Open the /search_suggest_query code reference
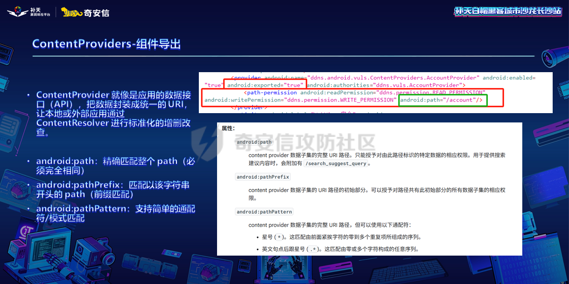Screen dimensions: 569x284 click(335, 163)
